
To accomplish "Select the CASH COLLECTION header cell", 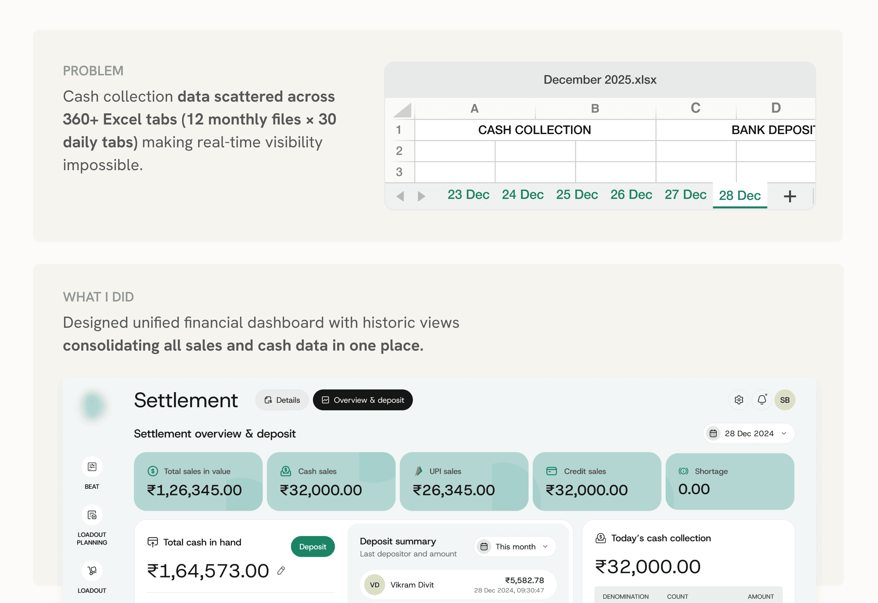I will (x=534, y=130).
